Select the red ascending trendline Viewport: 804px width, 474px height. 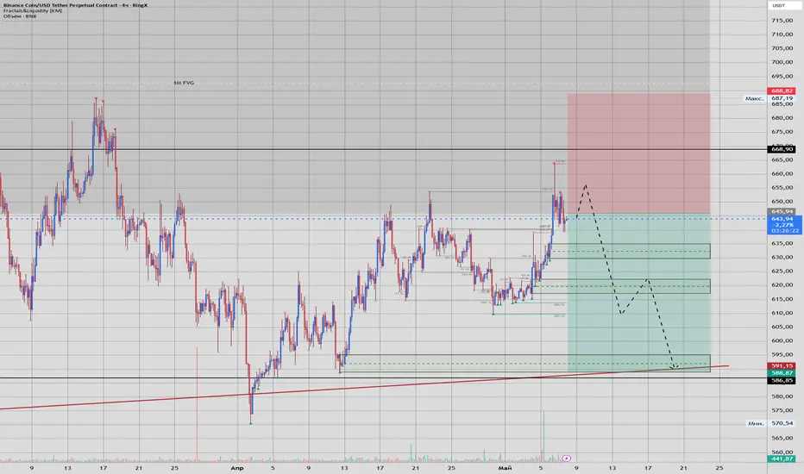click(364, 388)
